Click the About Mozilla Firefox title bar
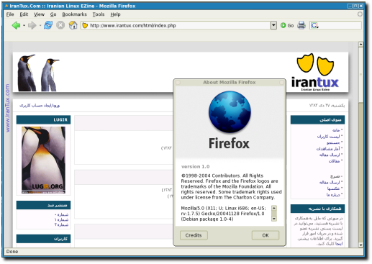 [230, 82]
